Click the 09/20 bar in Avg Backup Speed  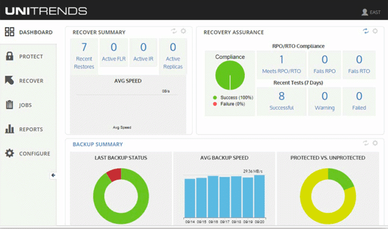click(x=259, y=196)
